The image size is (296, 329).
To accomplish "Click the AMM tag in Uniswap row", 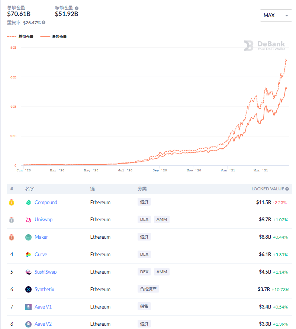I will click(x=162, y=219).
